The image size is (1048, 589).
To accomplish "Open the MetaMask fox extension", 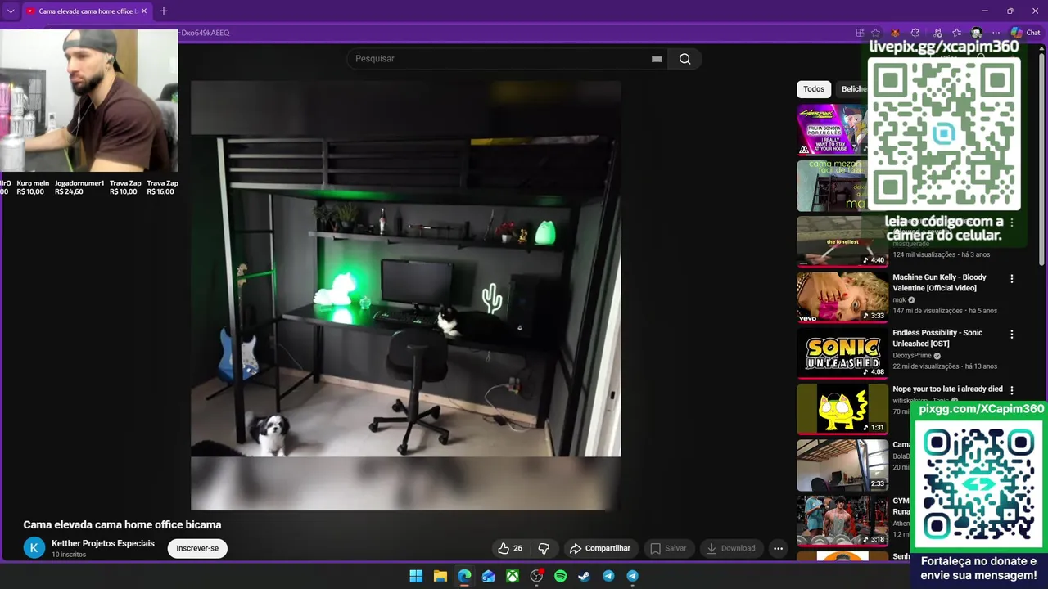I will click(x=895, y=33).
